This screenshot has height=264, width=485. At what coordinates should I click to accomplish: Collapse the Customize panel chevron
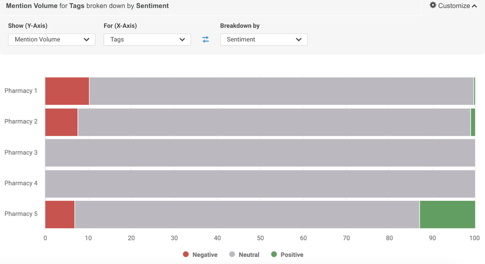pos(474,6)
